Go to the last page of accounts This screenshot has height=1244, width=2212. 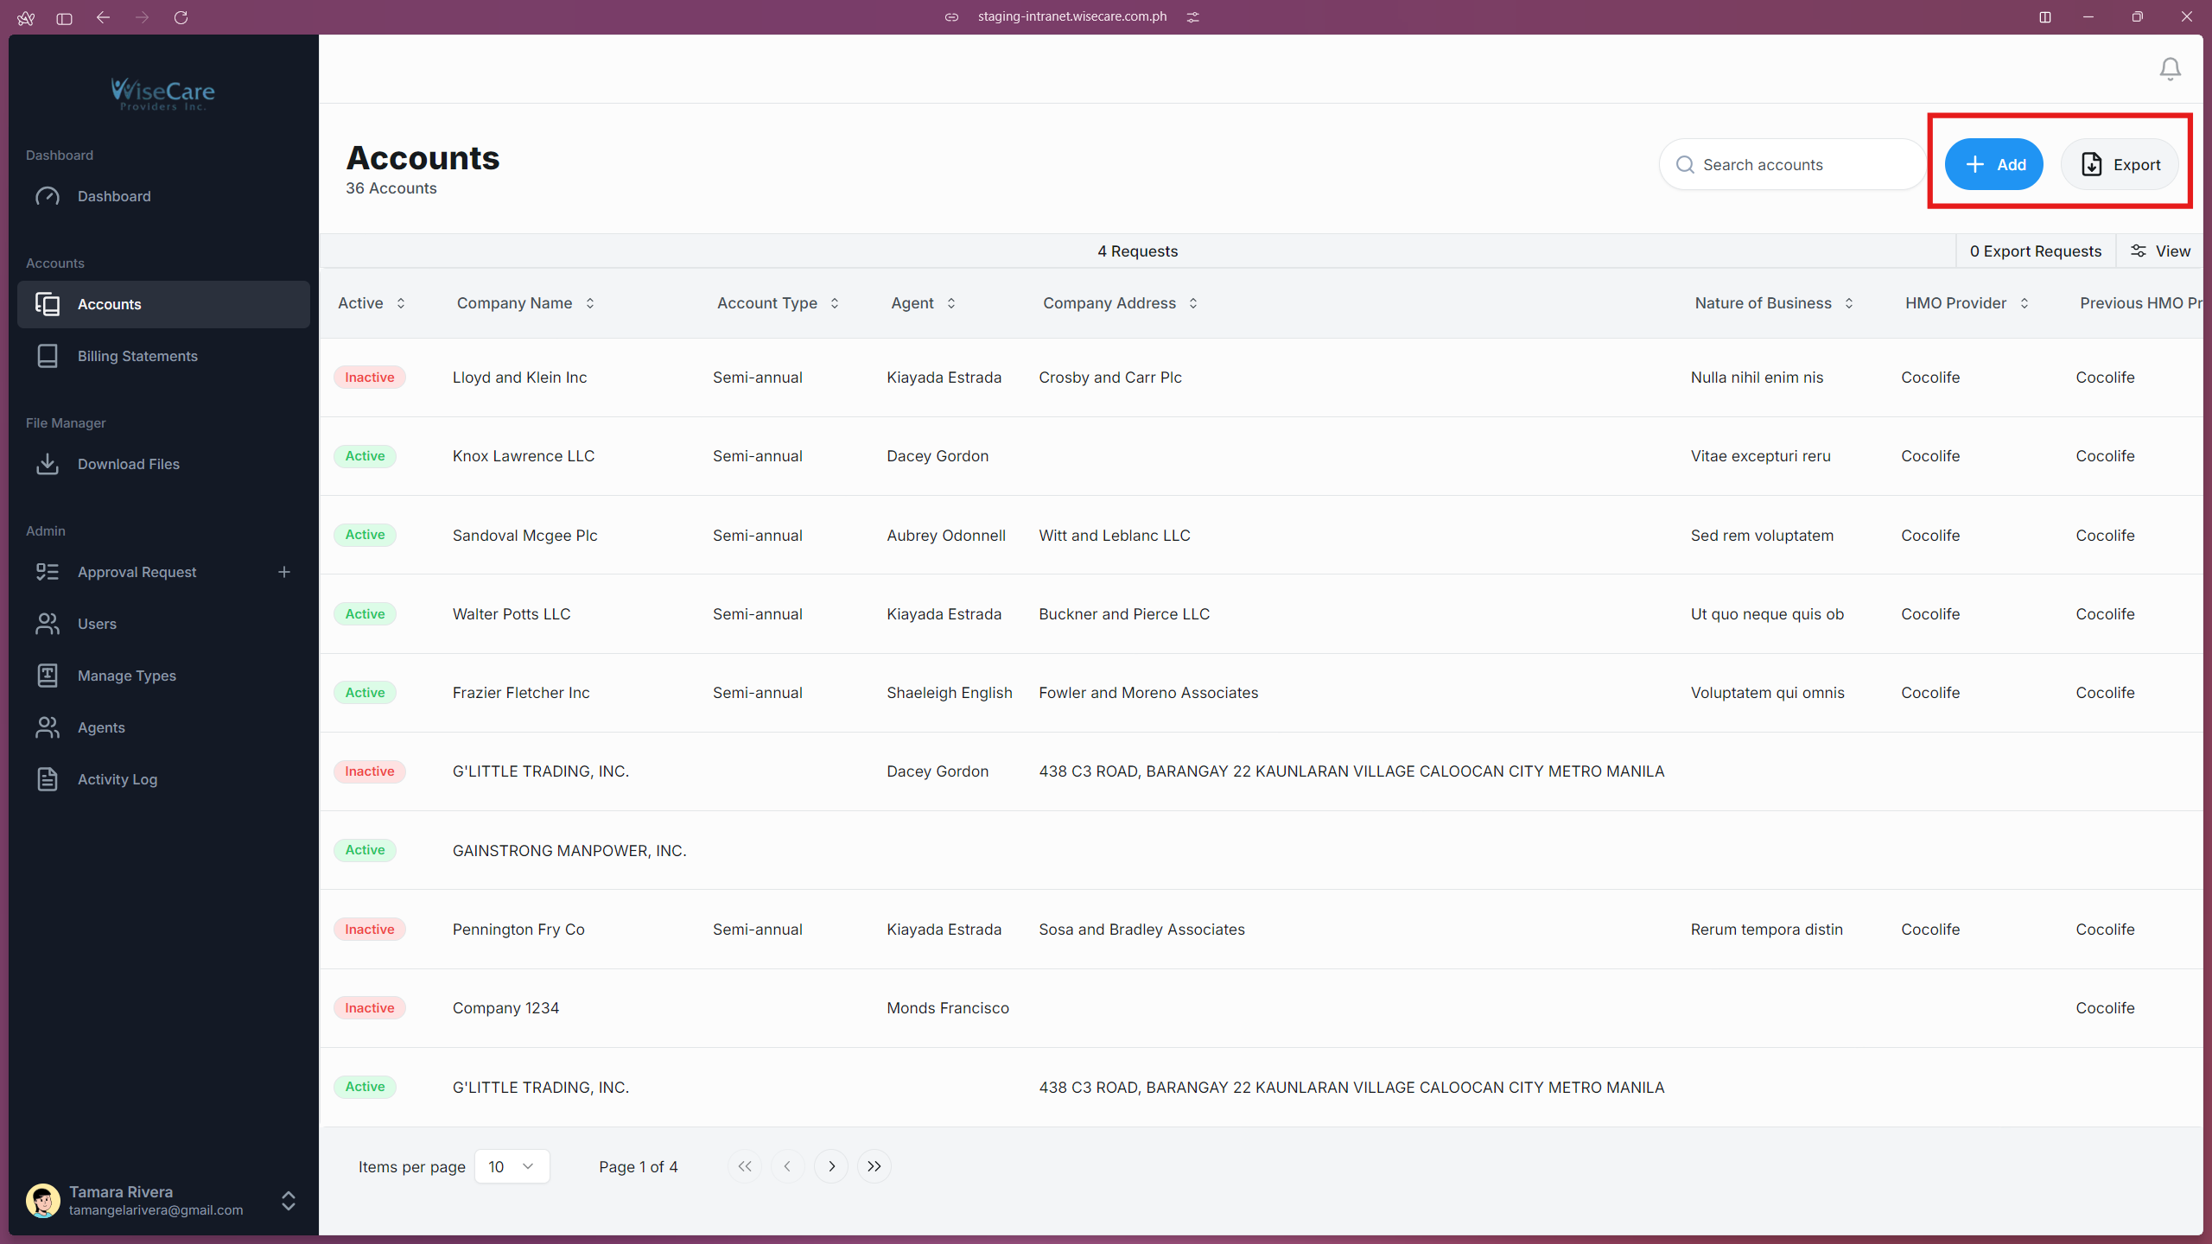click(874, 1166)
